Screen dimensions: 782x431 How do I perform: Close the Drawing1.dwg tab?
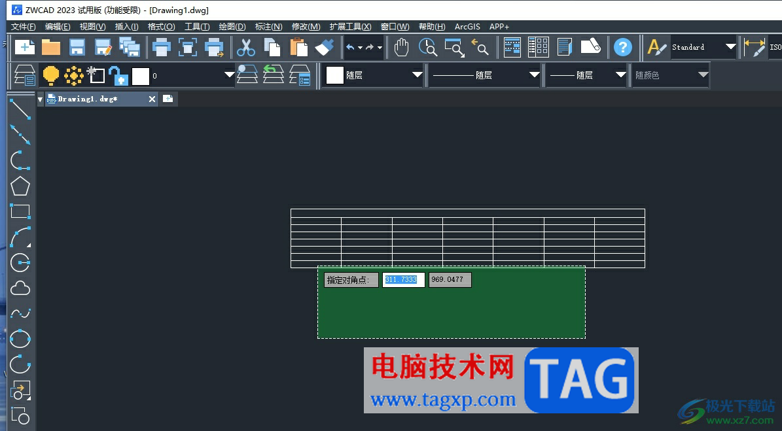[152, 99]
